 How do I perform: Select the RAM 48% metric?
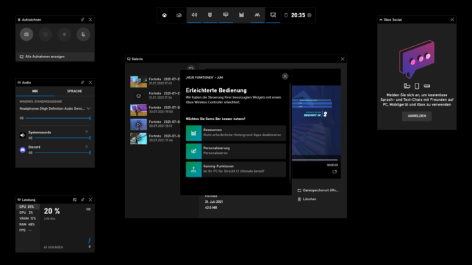pyautogui.click(x=28, y=224)
